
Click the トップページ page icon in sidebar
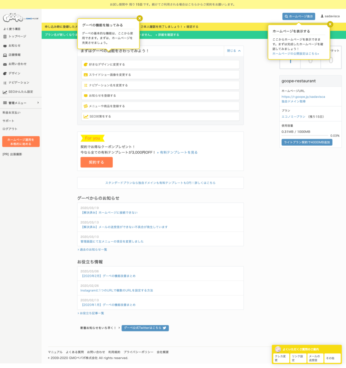pyautogui.click(x=5, y=36)
